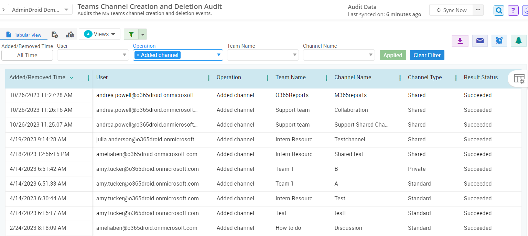Remove the Added channel filter chip
Image resolution: width=528 pixels, height=236 pixels.
click(139, 55)
